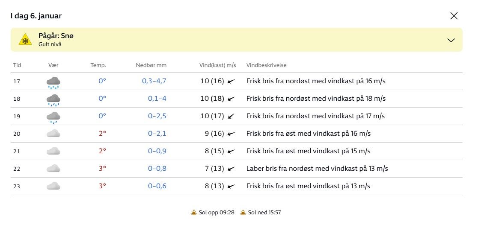Click wind value '8 (15)'
The height and width of the screenshot is (225, 478).
(214, 151)
